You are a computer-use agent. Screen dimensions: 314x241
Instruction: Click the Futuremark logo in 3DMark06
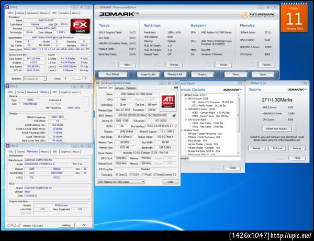click(258, 15)
